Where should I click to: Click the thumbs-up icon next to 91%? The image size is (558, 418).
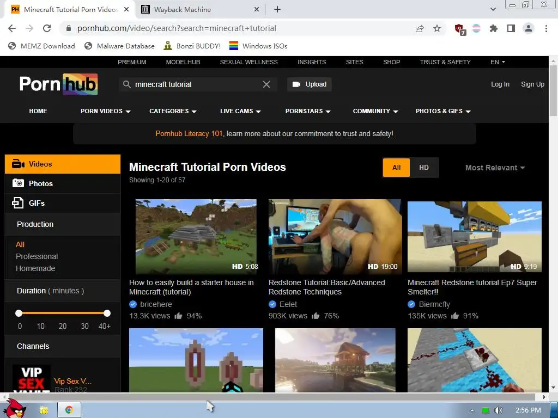455,316
